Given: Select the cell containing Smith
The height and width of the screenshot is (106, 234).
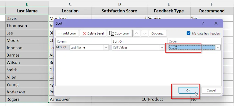Looking at the screenshot, I should tap(27, 70).
